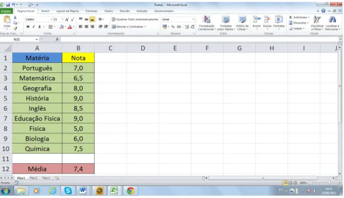Open Excel Help question mark

(x=323, y=11)
